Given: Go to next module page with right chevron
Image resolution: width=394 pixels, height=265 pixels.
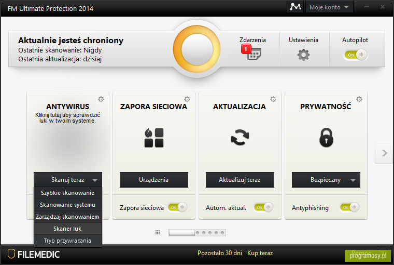Looking at the screenshot, I should (x=384, y=153).
